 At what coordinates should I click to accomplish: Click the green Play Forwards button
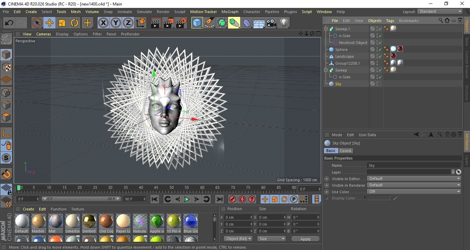(x=187, y=199)
